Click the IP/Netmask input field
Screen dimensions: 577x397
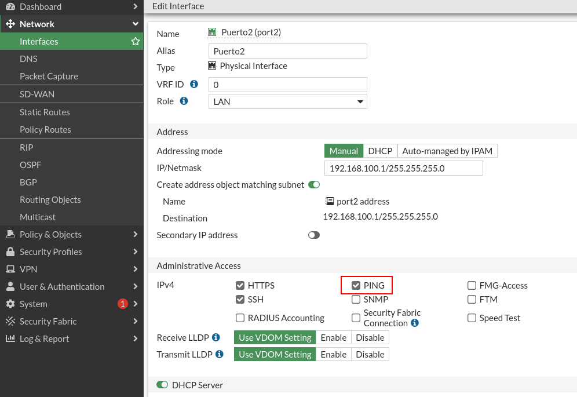(x=404, y=168)
